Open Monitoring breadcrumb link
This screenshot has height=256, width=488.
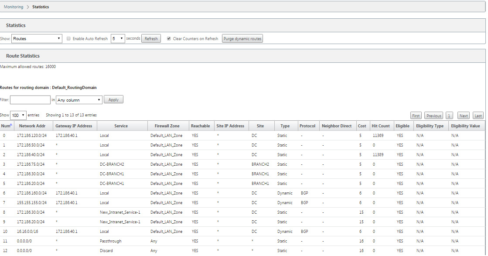[x=14, y=7]
